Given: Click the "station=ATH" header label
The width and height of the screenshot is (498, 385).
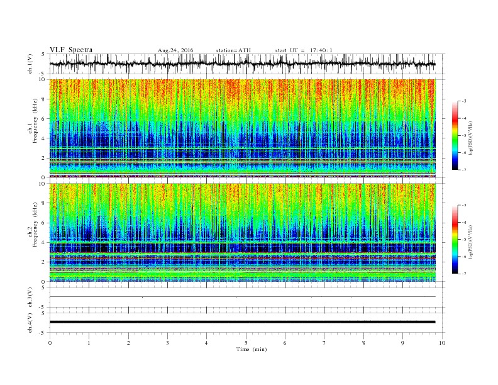Looking at the screenshot, I should (233, 50).
